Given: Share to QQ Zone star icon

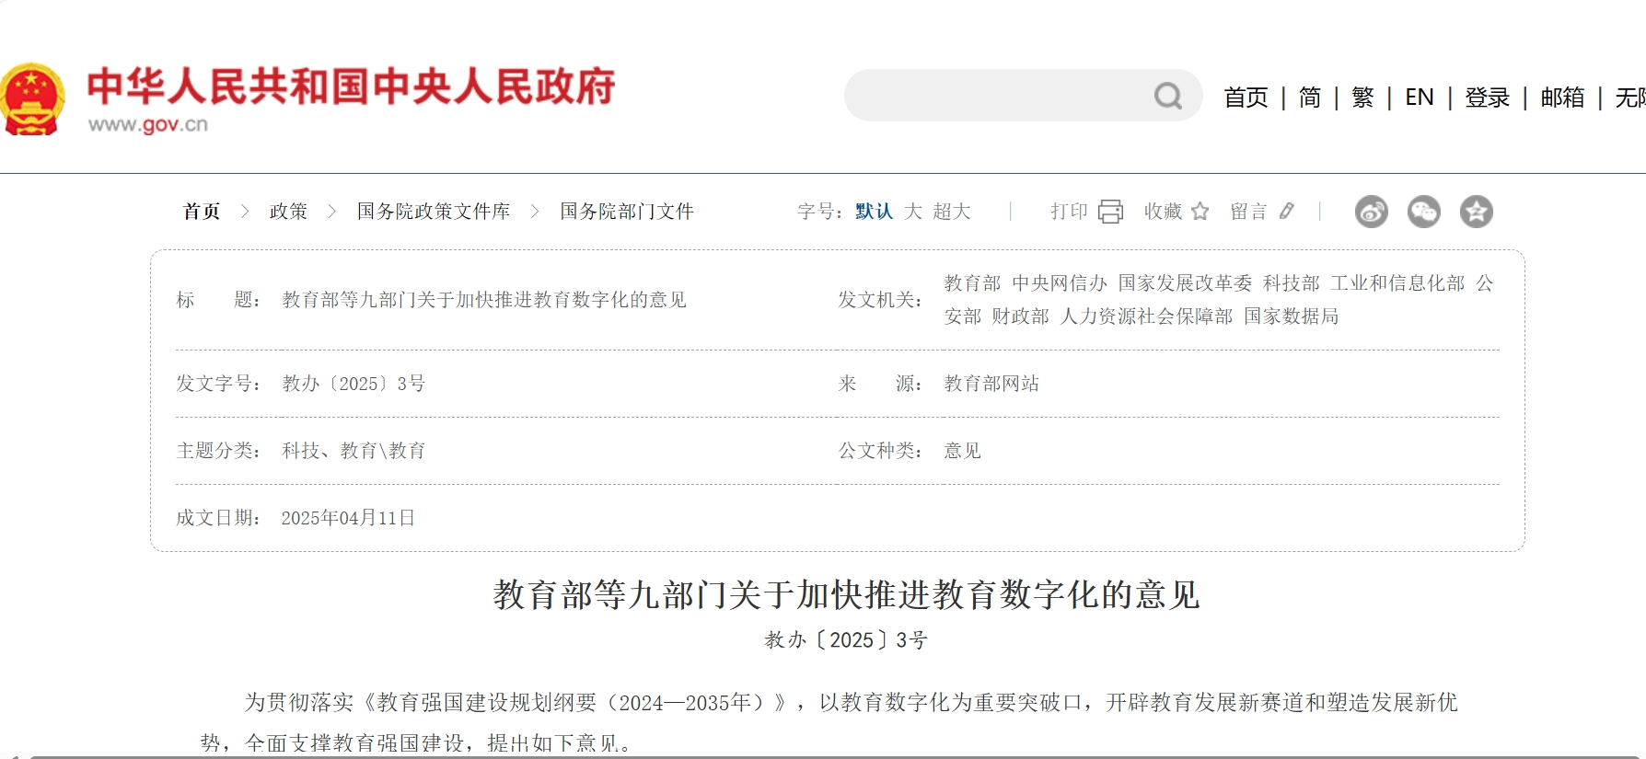Looking at the screenshot, I should (1476, 212).
